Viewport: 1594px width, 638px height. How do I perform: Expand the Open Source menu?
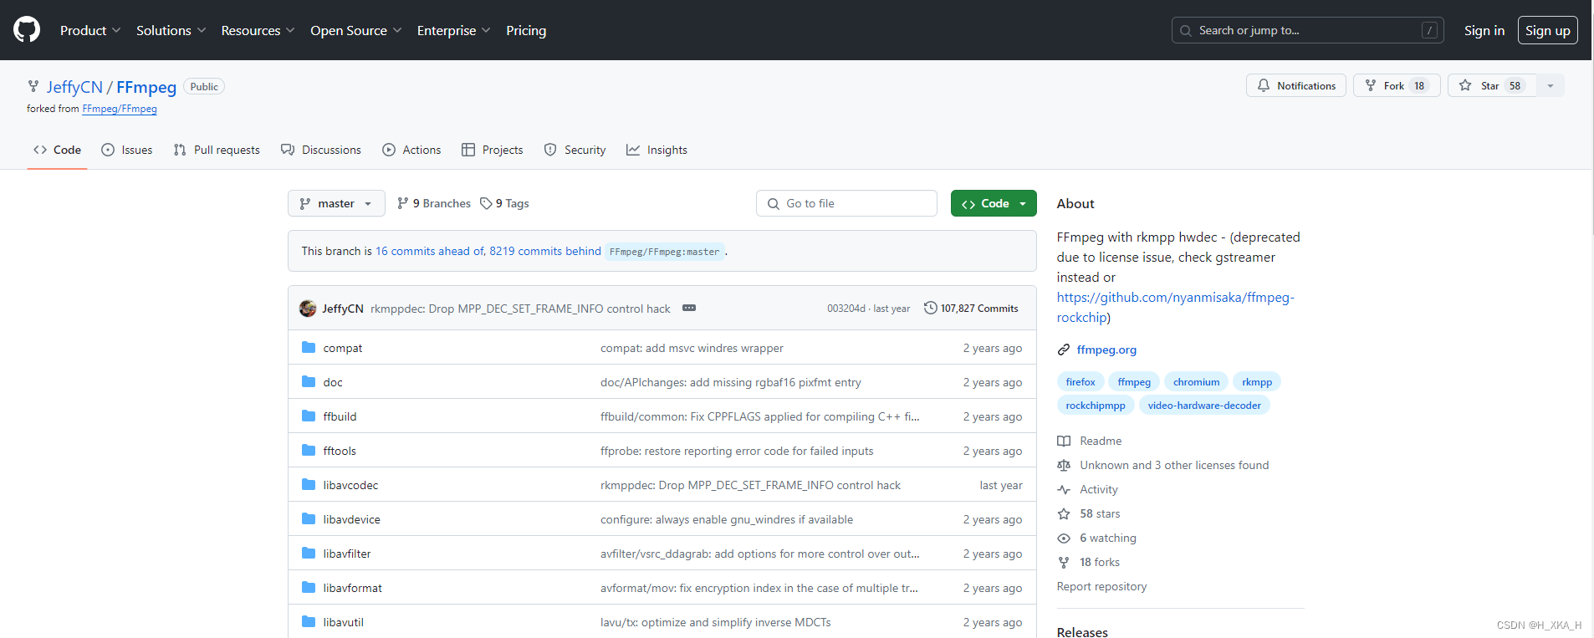point(355,30)
